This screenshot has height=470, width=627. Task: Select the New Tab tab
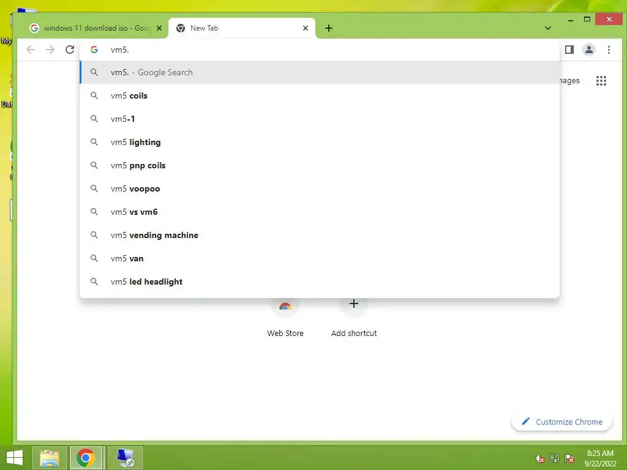pos(242,28)
